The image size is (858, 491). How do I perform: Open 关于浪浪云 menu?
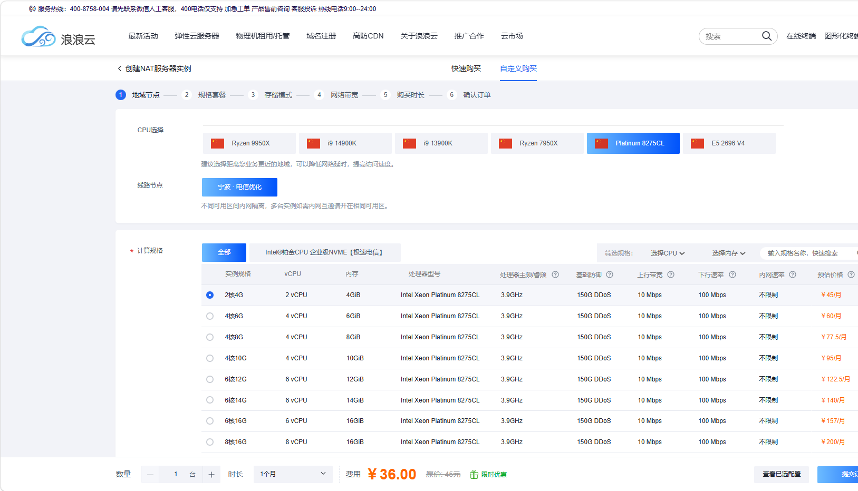(x=419, y=36)
